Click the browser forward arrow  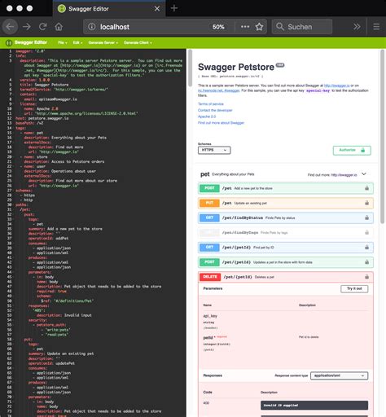click(x=27, y=27)
